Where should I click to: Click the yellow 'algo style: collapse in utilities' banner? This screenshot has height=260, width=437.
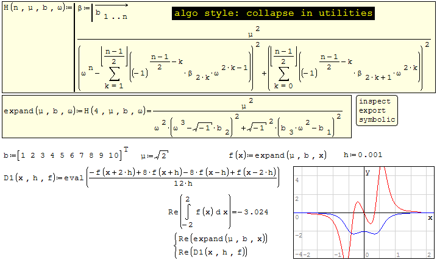272,13
